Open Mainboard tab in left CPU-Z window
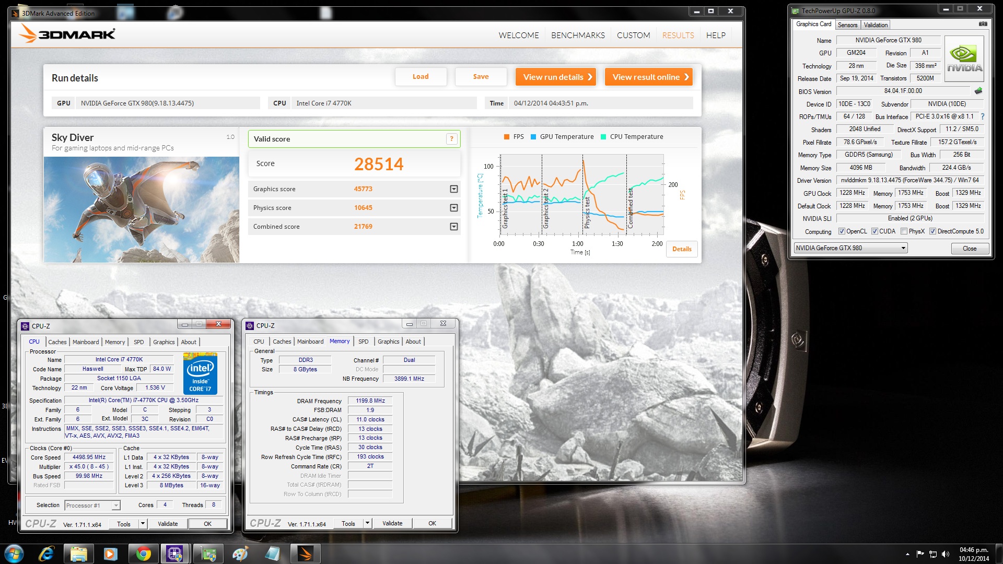This screenshot has width=1003, height=564. pos(86,342)
